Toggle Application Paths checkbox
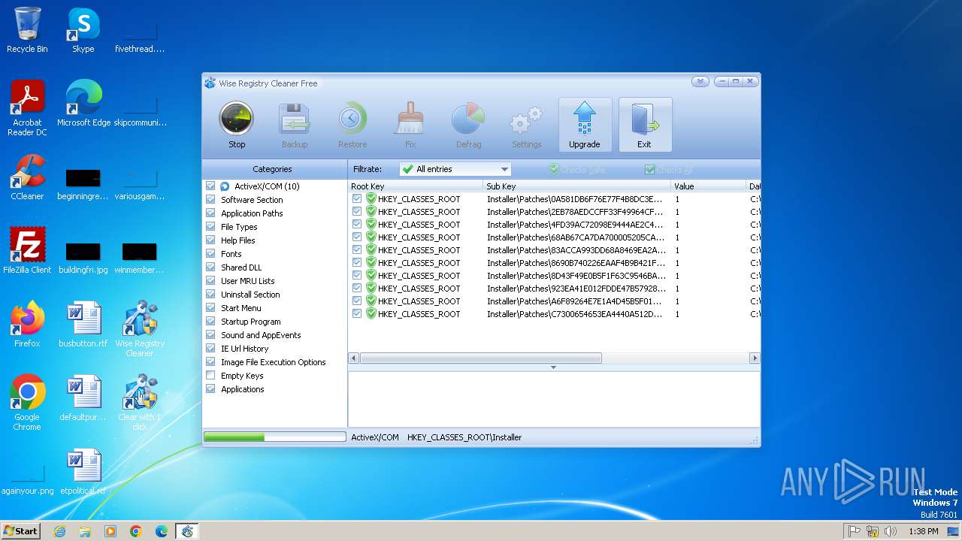Image resolution: width=962 pixels, height=541 pixels. pyautogui.click(x=210, y=213)
